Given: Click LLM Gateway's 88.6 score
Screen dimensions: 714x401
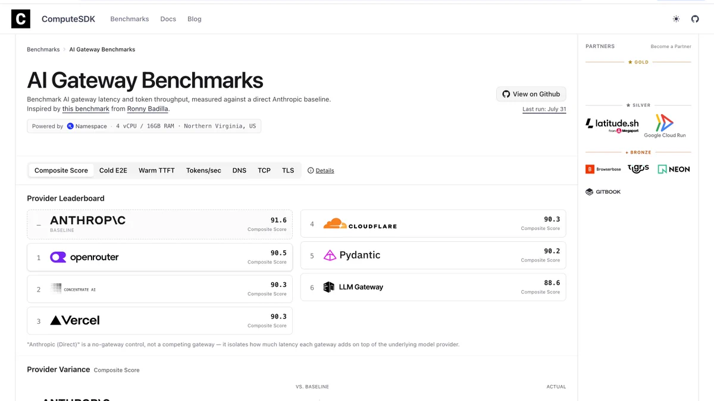Looking at the screenshot, I should click(552, 283).
